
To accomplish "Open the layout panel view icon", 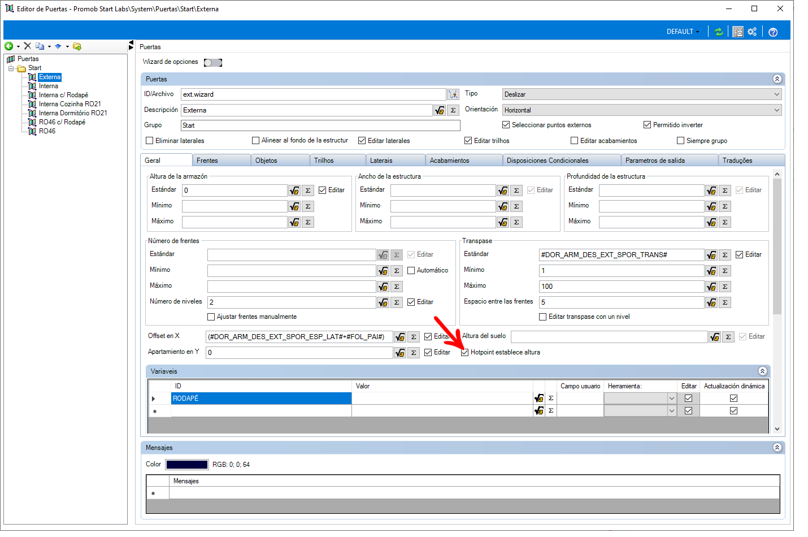I will coord(738,32).
